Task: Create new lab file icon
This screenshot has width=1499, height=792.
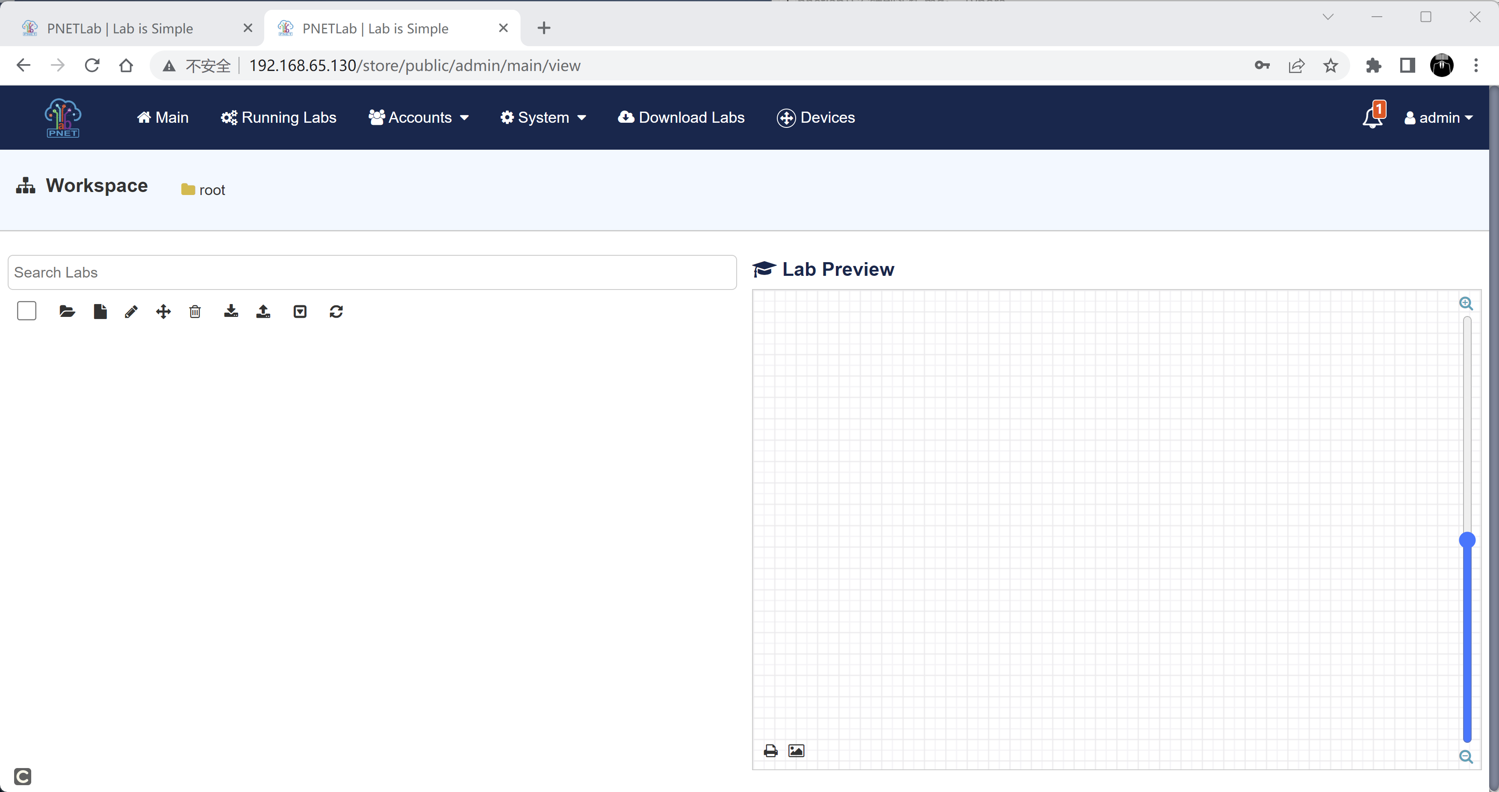Action: tap(100, 311)
